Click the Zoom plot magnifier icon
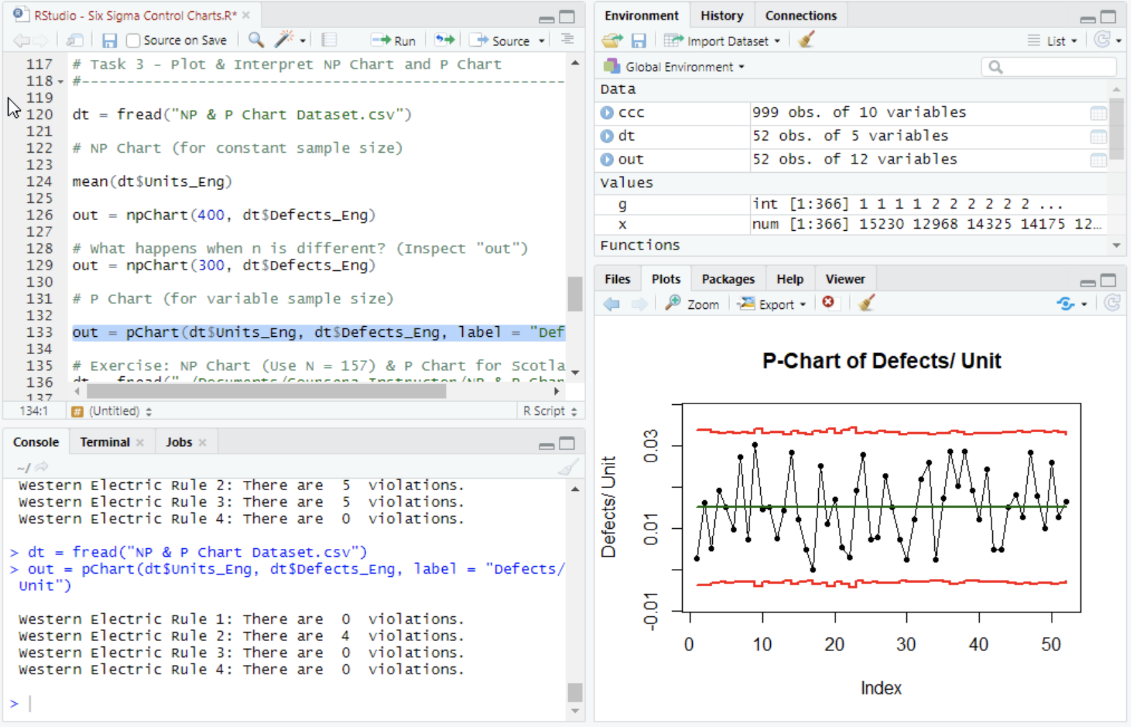The width and height of the screenshot is (1131, 727). click(674, 303)
